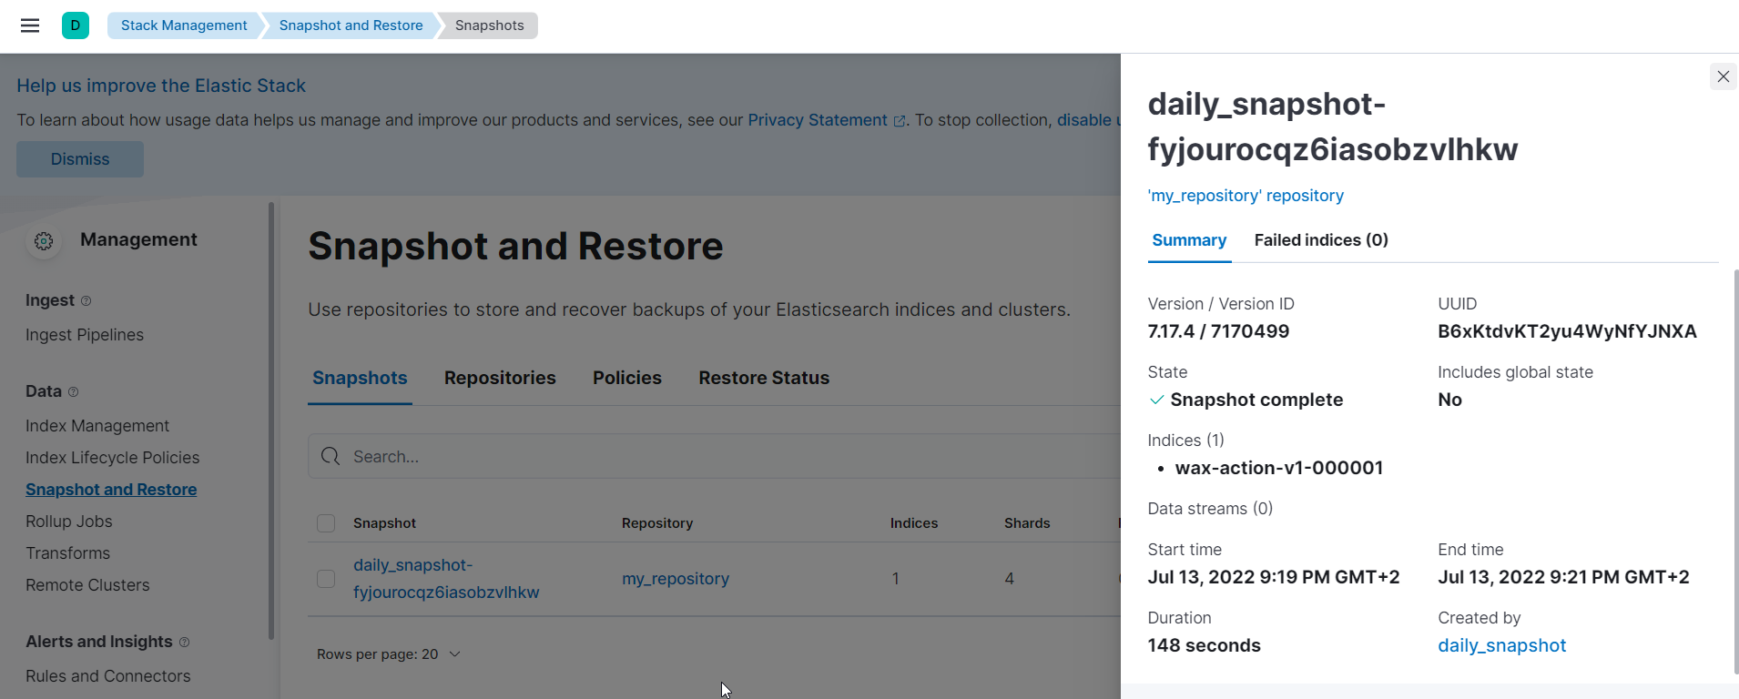1739x699 pixels.
Task: Click the Alerts and Insights info icon
Action: point(185,643)
